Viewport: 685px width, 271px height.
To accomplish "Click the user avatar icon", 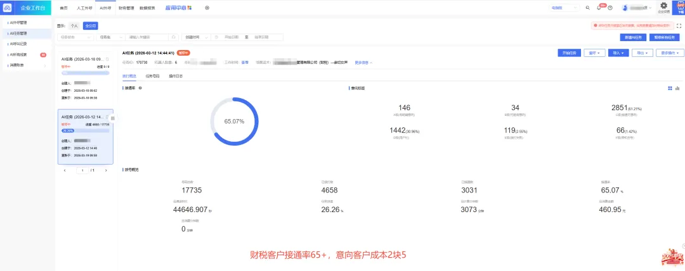I will (625, 8).
